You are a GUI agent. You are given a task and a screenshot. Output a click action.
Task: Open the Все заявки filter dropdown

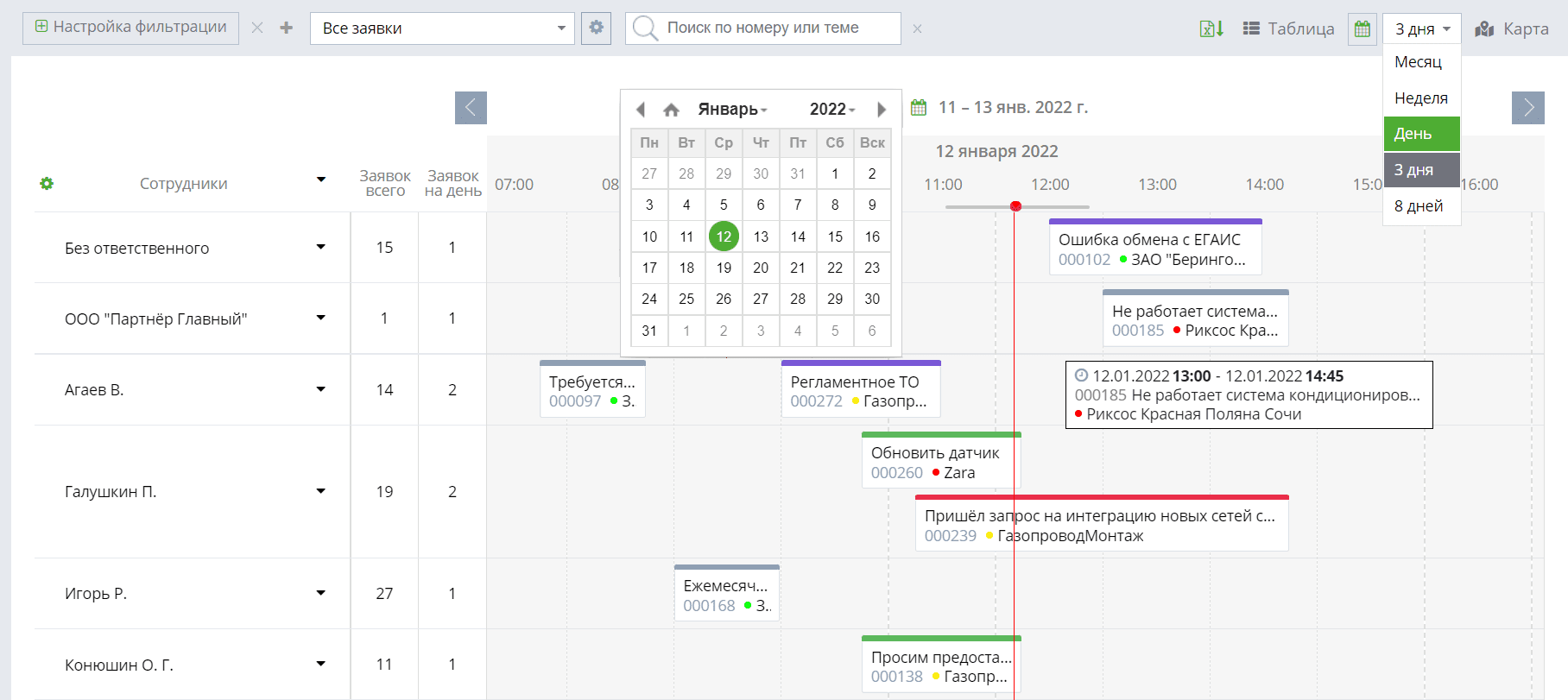[x=442, y=28]
